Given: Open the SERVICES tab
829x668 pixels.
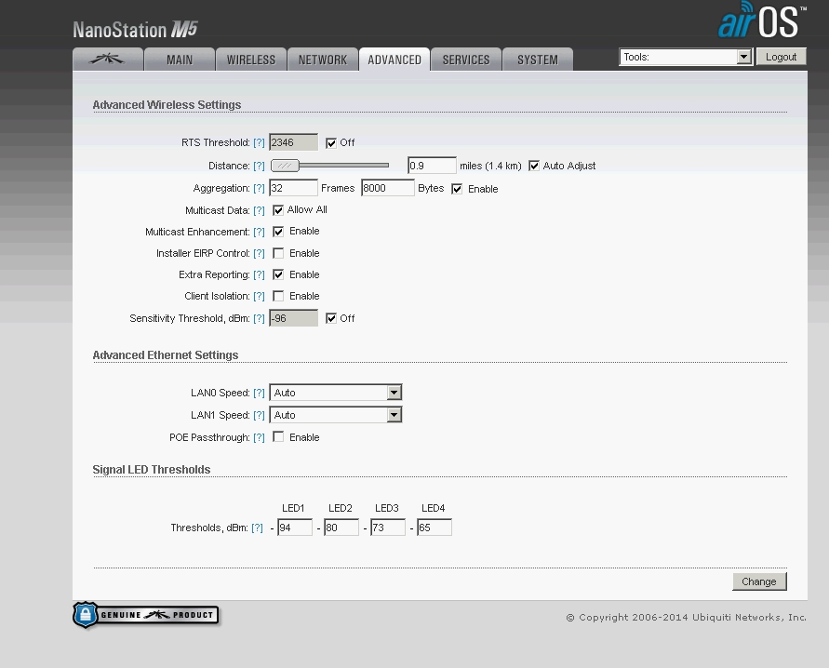Looking at the screenshot, I should click(466, 60).
